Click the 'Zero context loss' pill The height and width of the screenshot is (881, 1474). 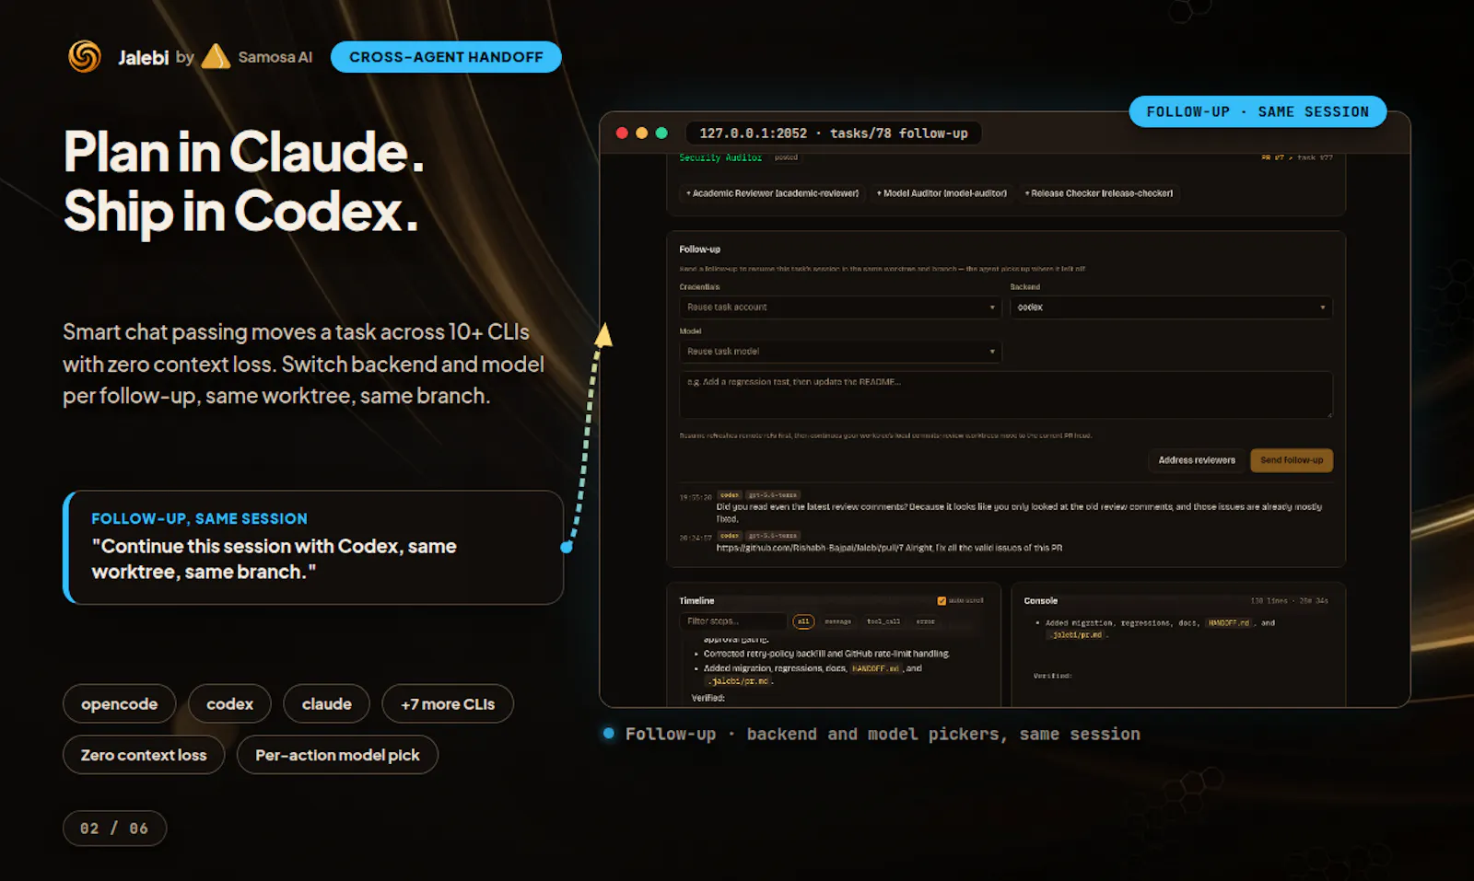click(x=144, y=755)
